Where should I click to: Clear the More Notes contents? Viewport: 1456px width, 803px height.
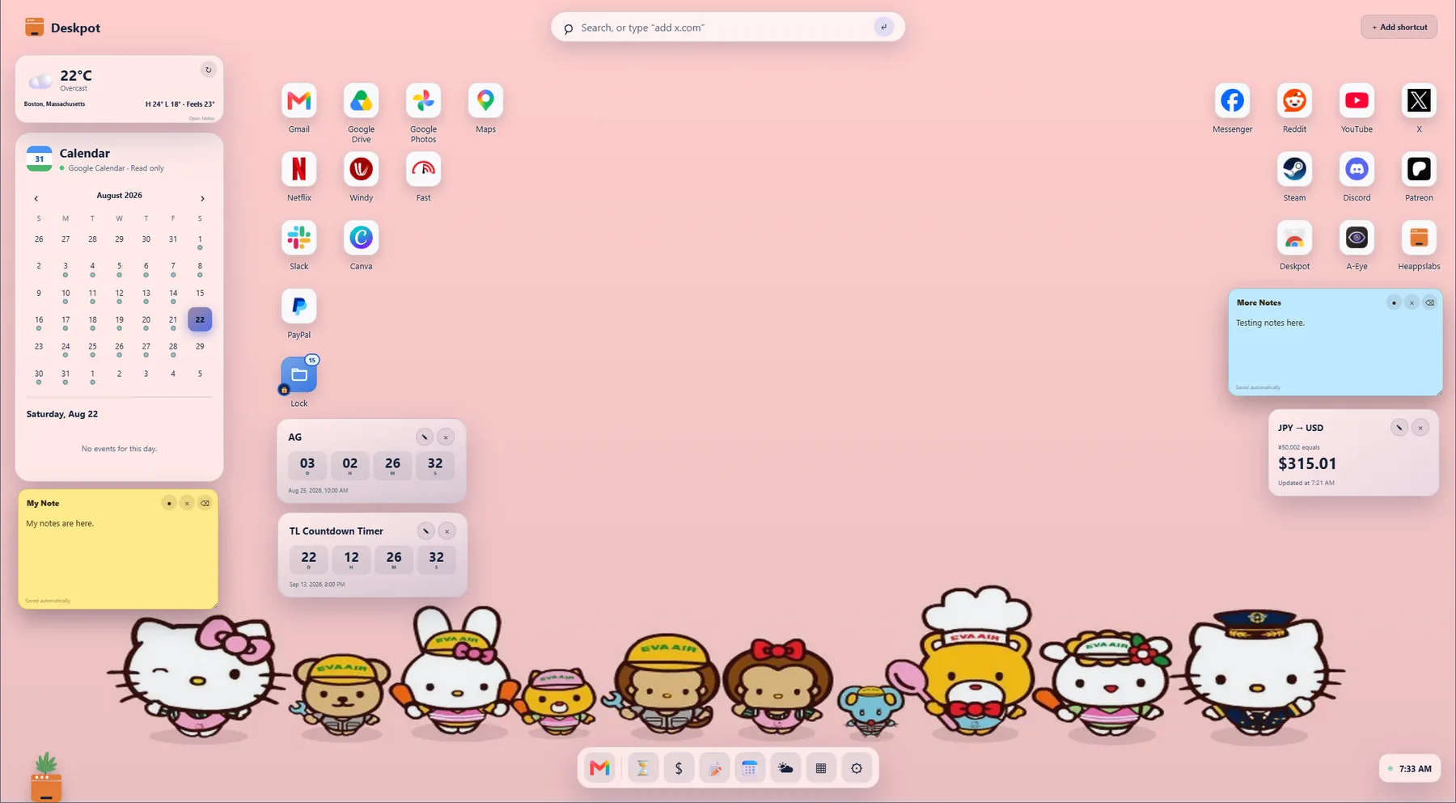tap(1429, 302)
